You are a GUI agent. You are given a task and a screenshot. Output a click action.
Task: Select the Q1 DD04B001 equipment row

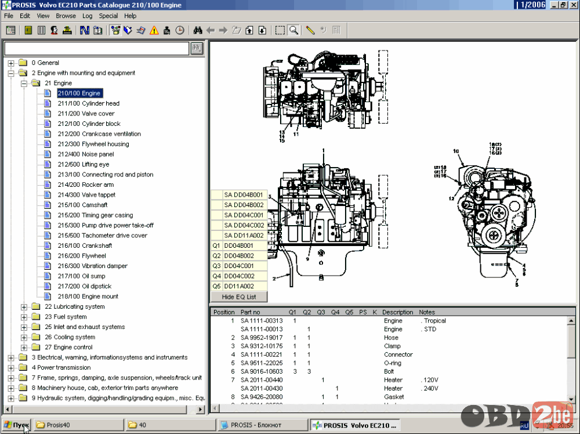click(x=239, y=245)
